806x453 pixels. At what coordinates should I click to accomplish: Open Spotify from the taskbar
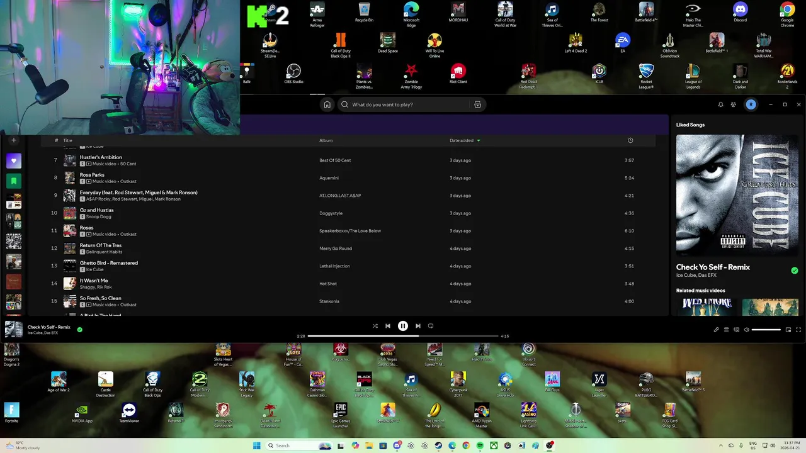tap(480, 445)
